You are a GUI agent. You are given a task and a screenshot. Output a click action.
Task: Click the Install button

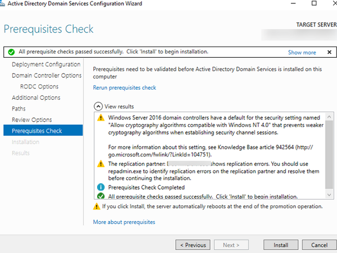(281, 245)
